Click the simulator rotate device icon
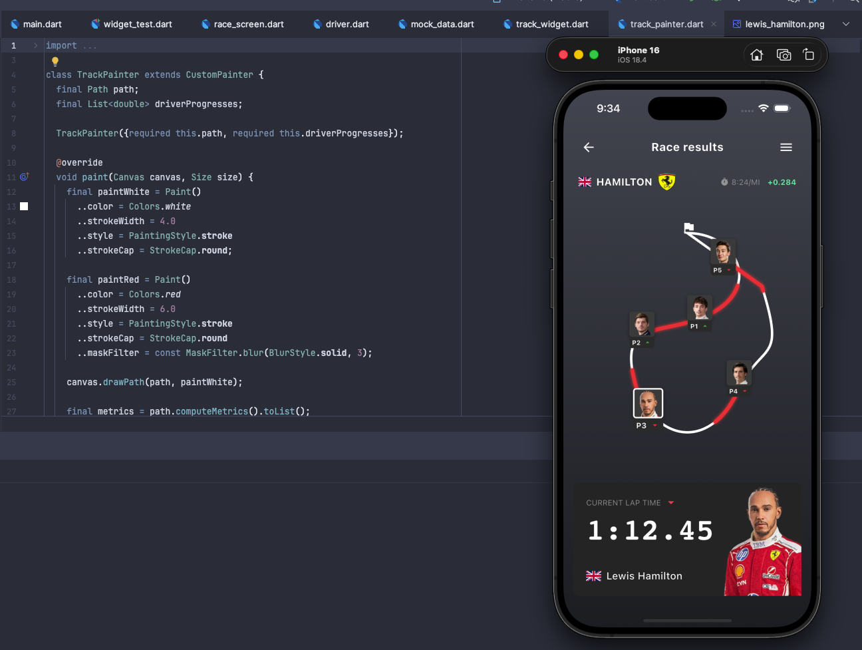The width and height of the screenshot is (862, 650). click(808, 55)
